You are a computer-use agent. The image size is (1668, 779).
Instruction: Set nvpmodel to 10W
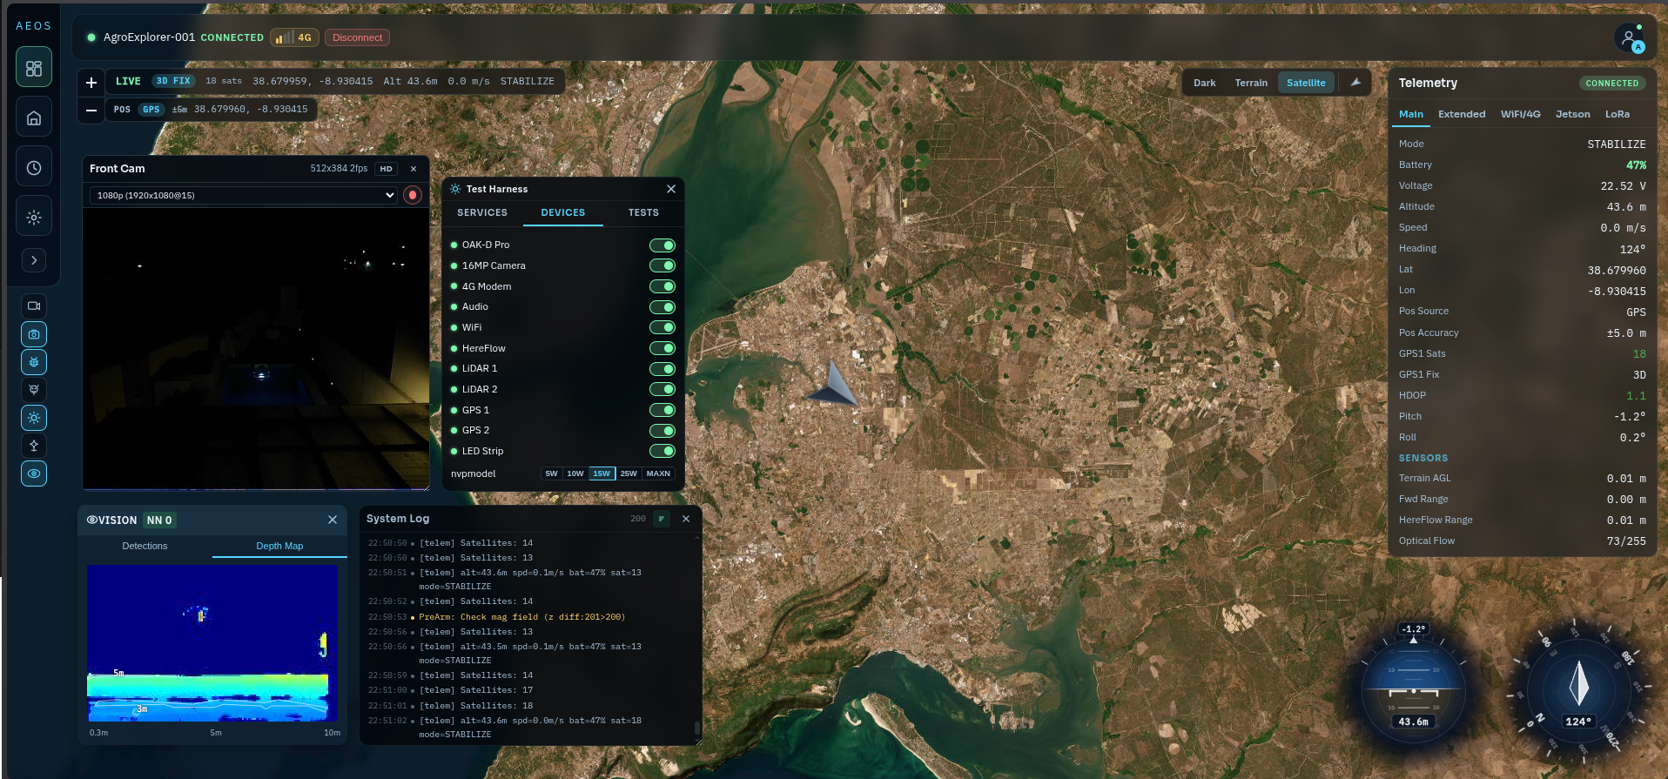[575, 473]
